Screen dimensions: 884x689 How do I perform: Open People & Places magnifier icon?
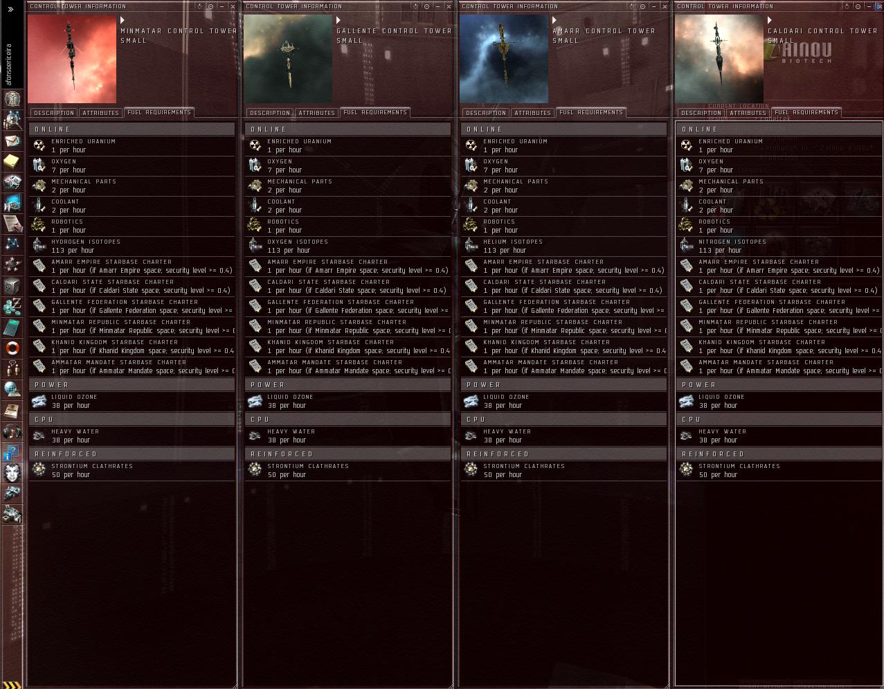tap(12, 119)
